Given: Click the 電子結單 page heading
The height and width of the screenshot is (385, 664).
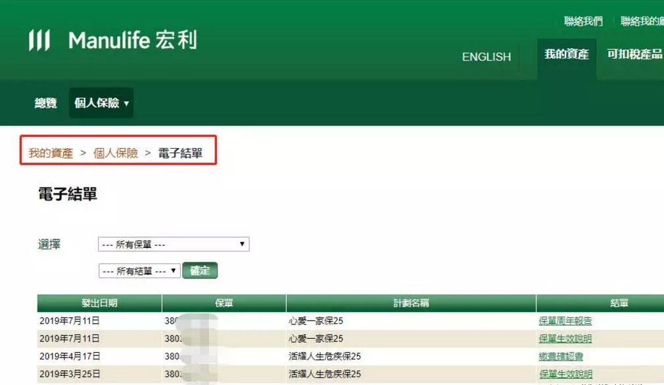Looking at the screenshot, I should coord(68,193).
